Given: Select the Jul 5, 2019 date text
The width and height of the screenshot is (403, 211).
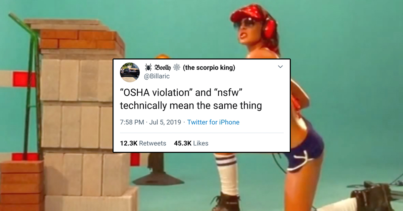Looking at the screenshot, I should click(x=166, y=122).
